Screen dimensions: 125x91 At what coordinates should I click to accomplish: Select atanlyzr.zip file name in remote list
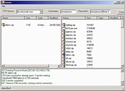click(71, 38)
